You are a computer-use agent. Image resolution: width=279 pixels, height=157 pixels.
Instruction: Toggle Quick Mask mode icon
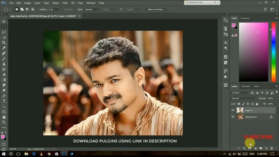pyautogui.click(x=4, y=144)
